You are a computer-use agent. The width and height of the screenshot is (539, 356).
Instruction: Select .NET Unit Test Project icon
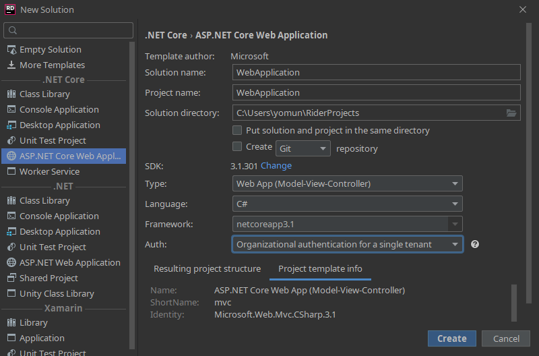(x=11, y=247)
